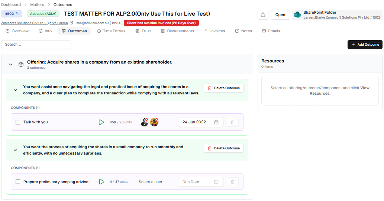
Task: Click the Outcomes breadcrumb text
Action: [x=63, y=5]
